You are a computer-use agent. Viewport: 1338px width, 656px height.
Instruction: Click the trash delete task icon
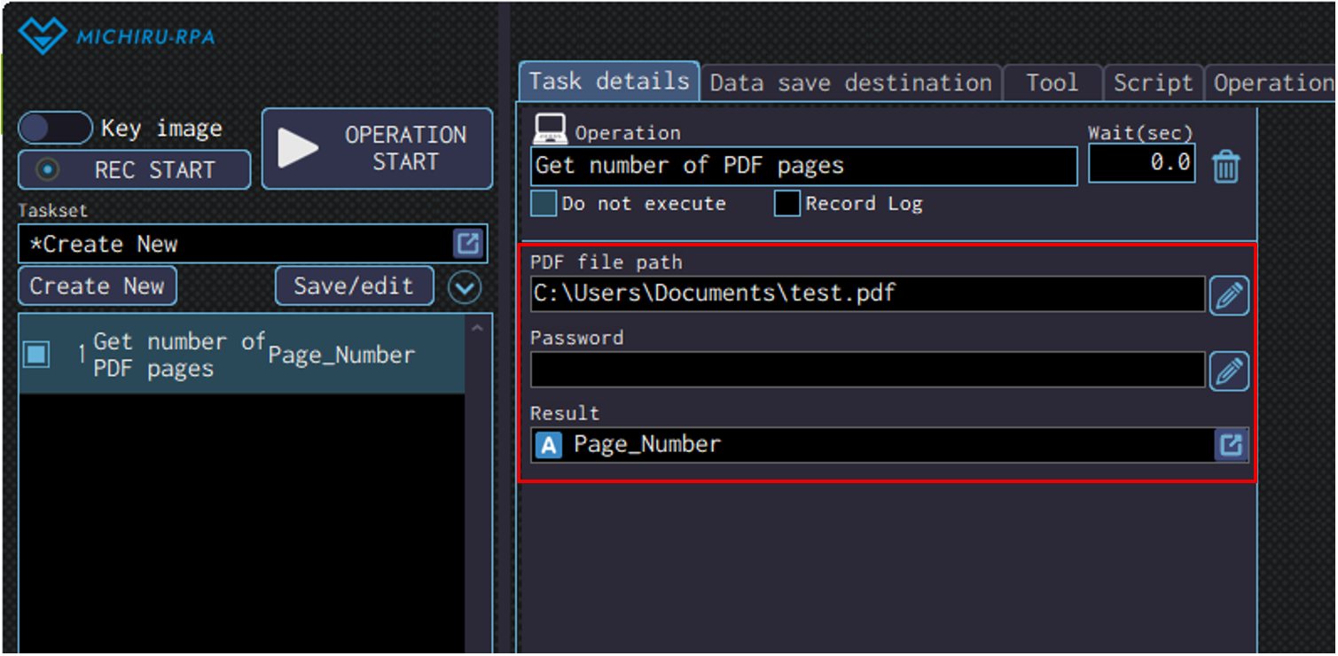tap(1225, 167)
